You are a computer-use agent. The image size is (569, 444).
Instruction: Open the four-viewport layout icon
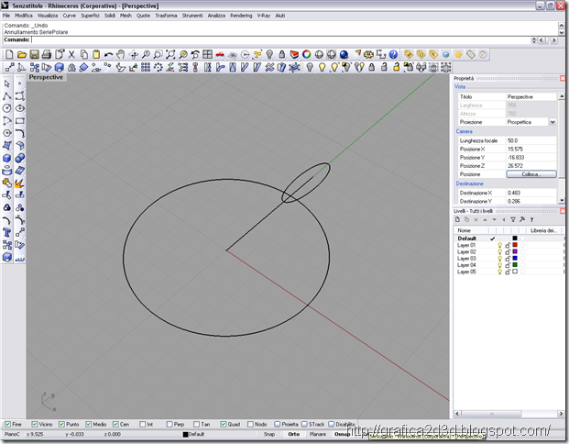click(x=208, y=54)
